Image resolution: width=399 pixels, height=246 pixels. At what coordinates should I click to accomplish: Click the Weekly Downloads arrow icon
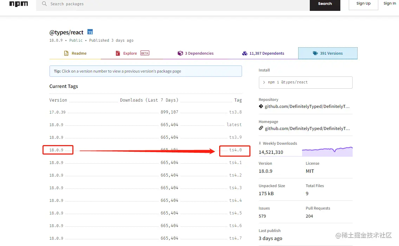coord(260,143)
